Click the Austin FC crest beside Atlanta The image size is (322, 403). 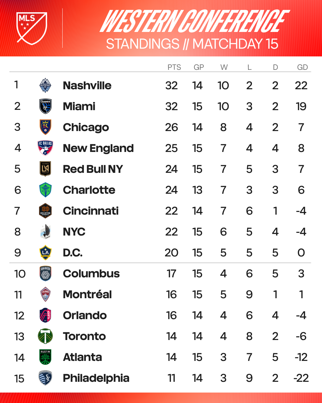[x=46, y=357]
